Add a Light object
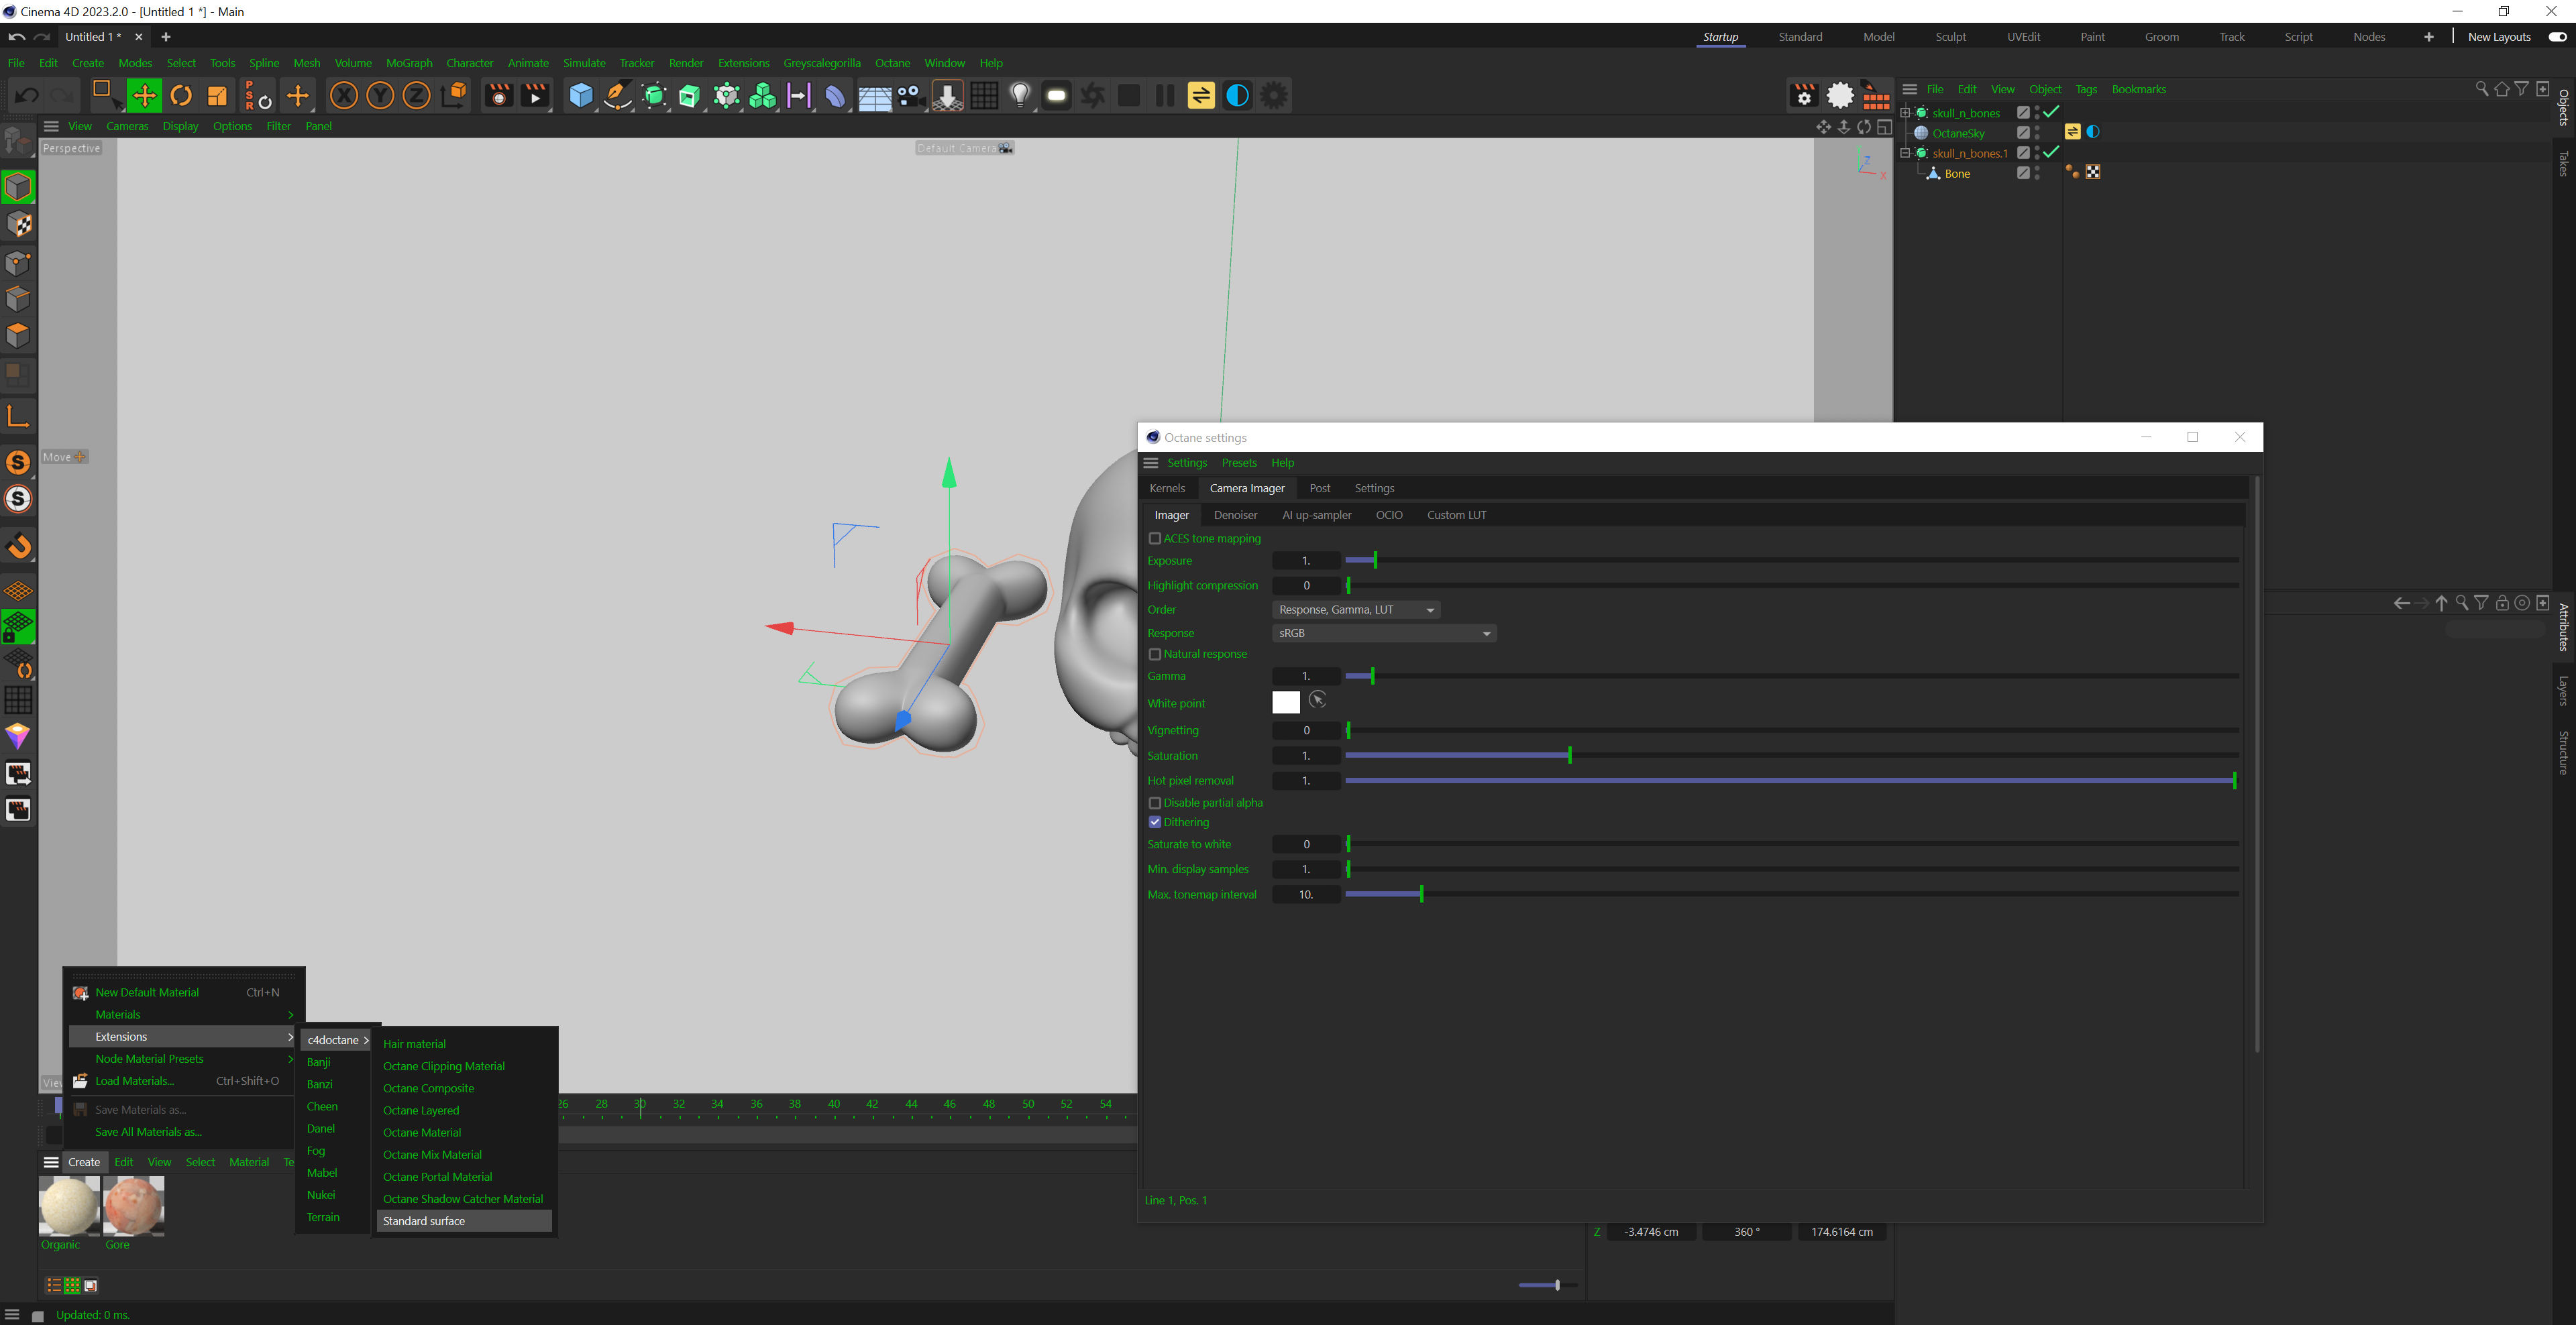Image resolution: width=2576 pixels, height=1325 pixels. coord(1019,96)
